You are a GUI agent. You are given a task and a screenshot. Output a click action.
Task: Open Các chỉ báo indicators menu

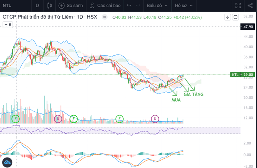click(105, 6)
